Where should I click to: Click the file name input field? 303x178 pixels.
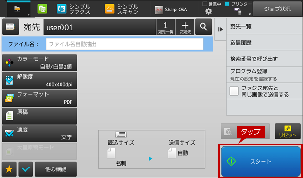[x=125, y=44]
